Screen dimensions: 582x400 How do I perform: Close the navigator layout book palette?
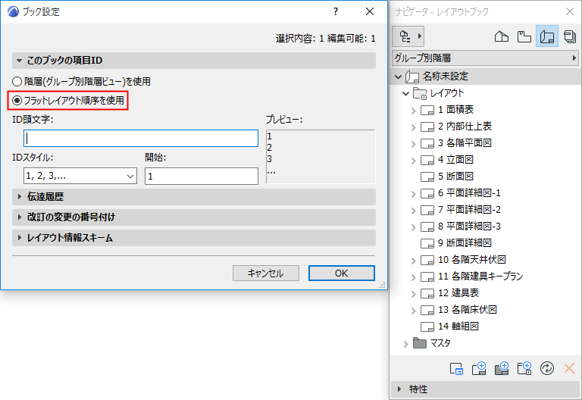[x=570, y=11]
